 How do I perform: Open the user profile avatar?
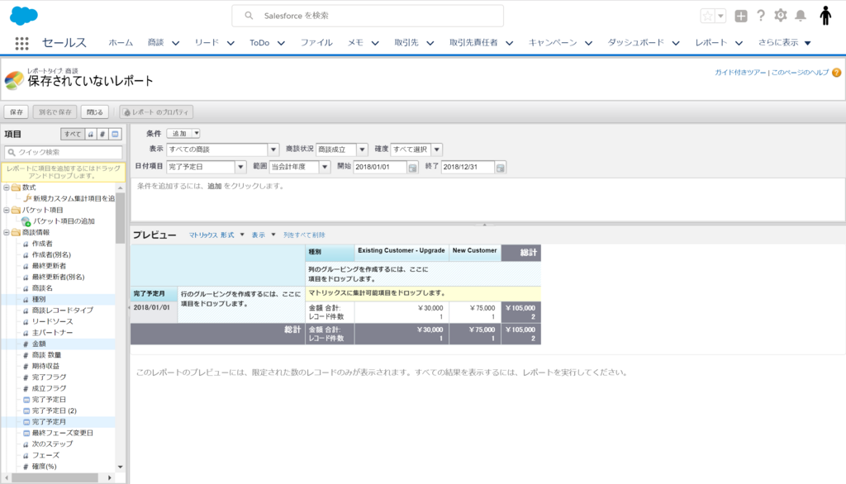point(825,16)
